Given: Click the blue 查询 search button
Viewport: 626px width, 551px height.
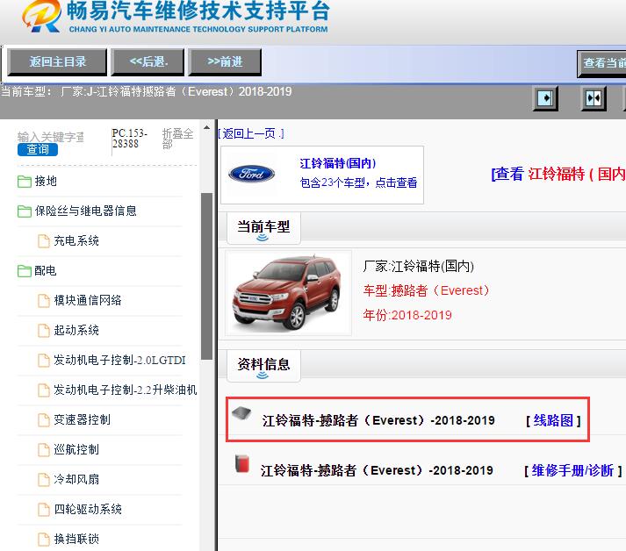Looking at the screenshot, I should [x=38, y=149].
